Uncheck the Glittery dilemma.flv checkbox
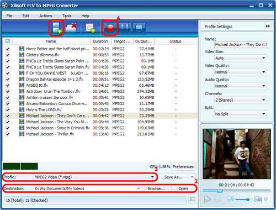This screenshot has width=276, height=210. 8,55
